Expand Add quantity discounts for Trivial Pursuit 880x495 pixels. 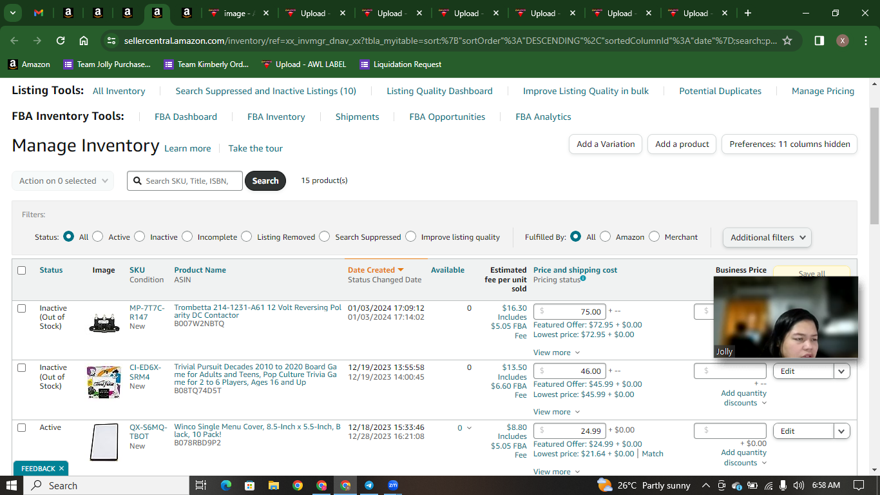744,398
